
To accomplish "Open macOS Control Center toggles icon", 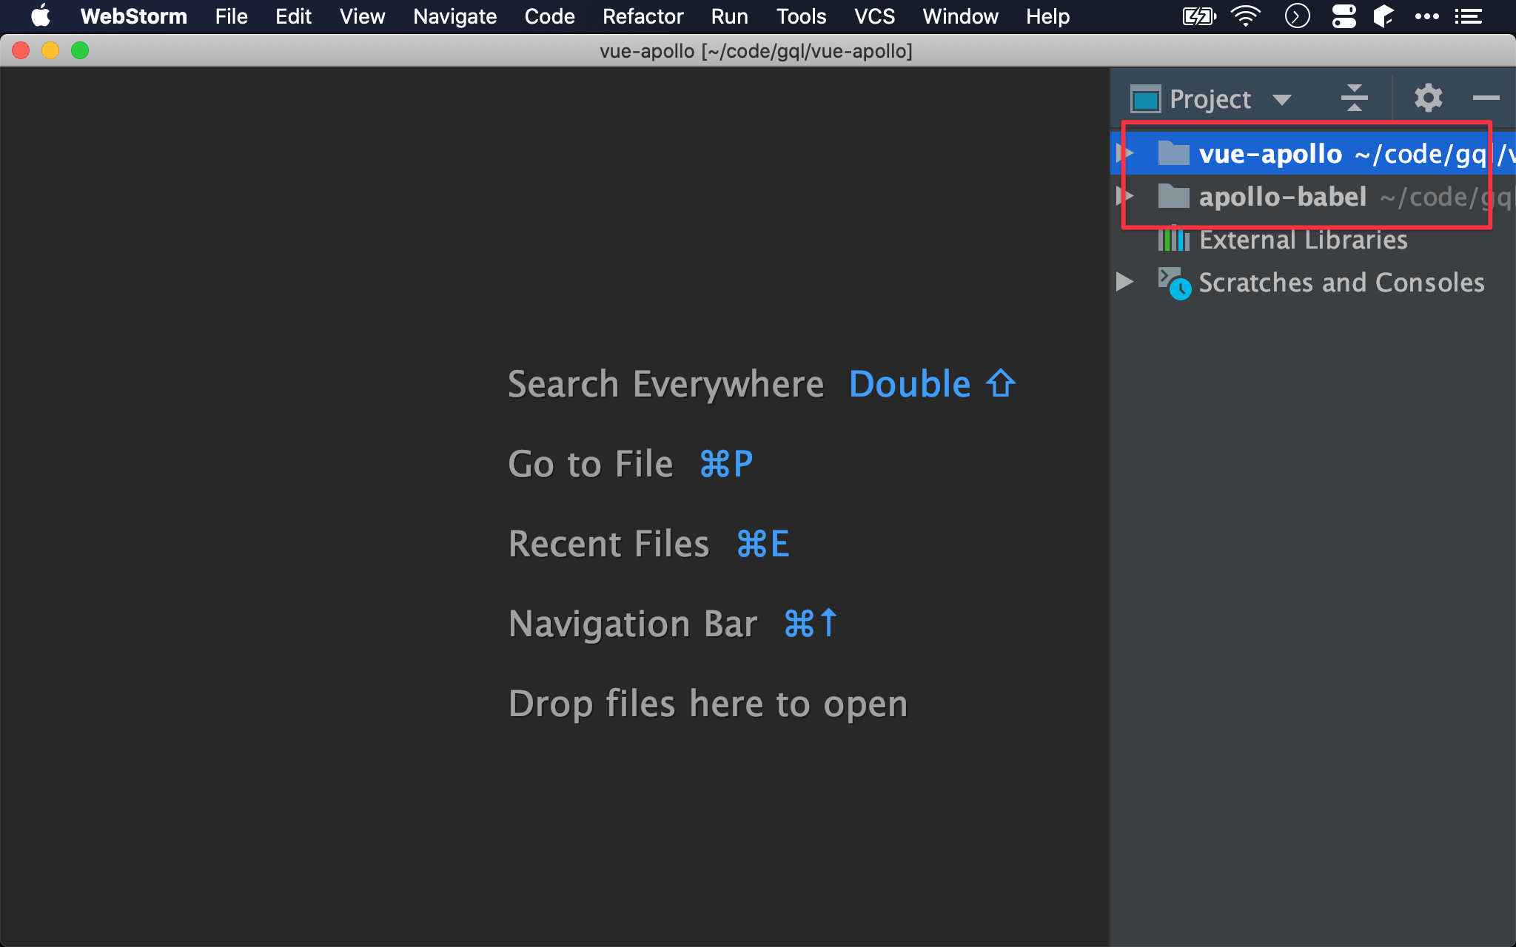I will coord(1344,16).
